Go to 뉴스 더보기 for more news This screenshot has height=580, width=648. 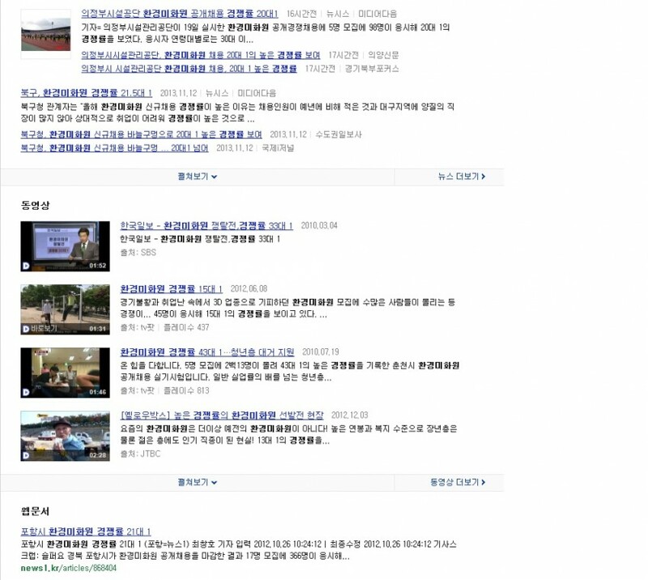(462, 177)
